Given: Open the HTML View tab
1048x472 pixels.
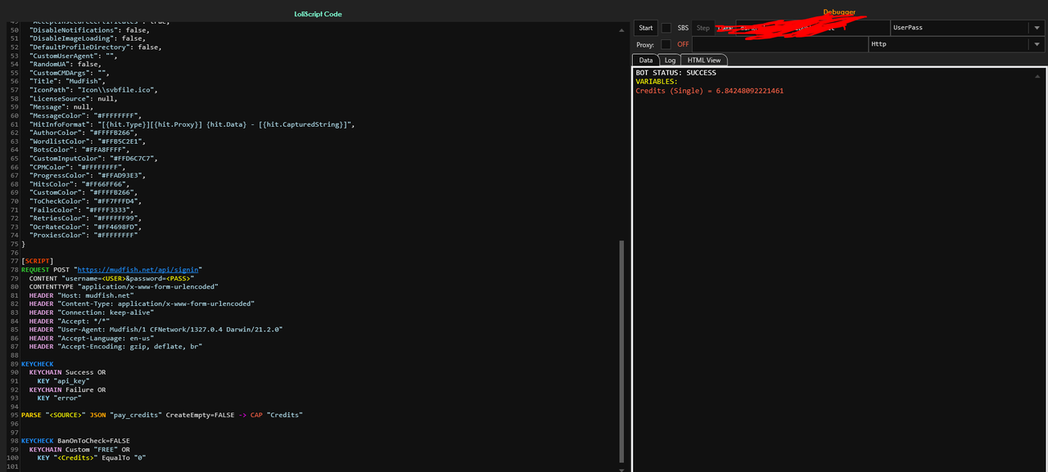Looking at the screenshot, I should click(x=704, y=60).
